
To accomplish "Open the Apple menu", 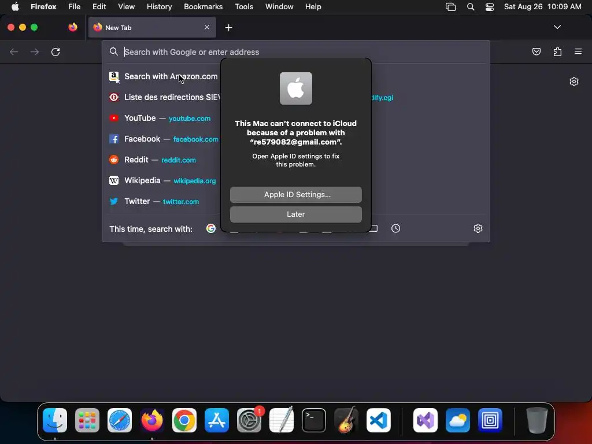I will pos(15,7).
